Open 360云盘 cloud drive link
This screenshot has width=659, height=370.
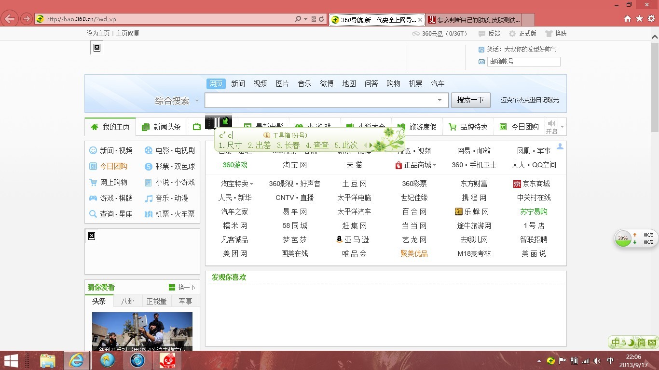coord(439,34)
